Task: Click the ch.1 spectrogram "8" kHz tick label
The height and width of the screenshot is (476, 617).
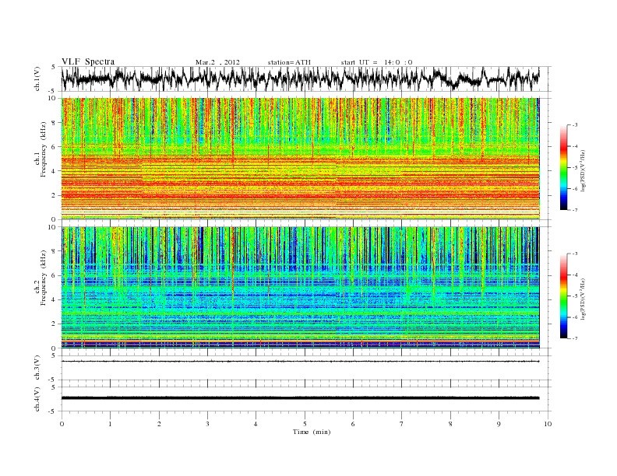Action: (55, 123)
